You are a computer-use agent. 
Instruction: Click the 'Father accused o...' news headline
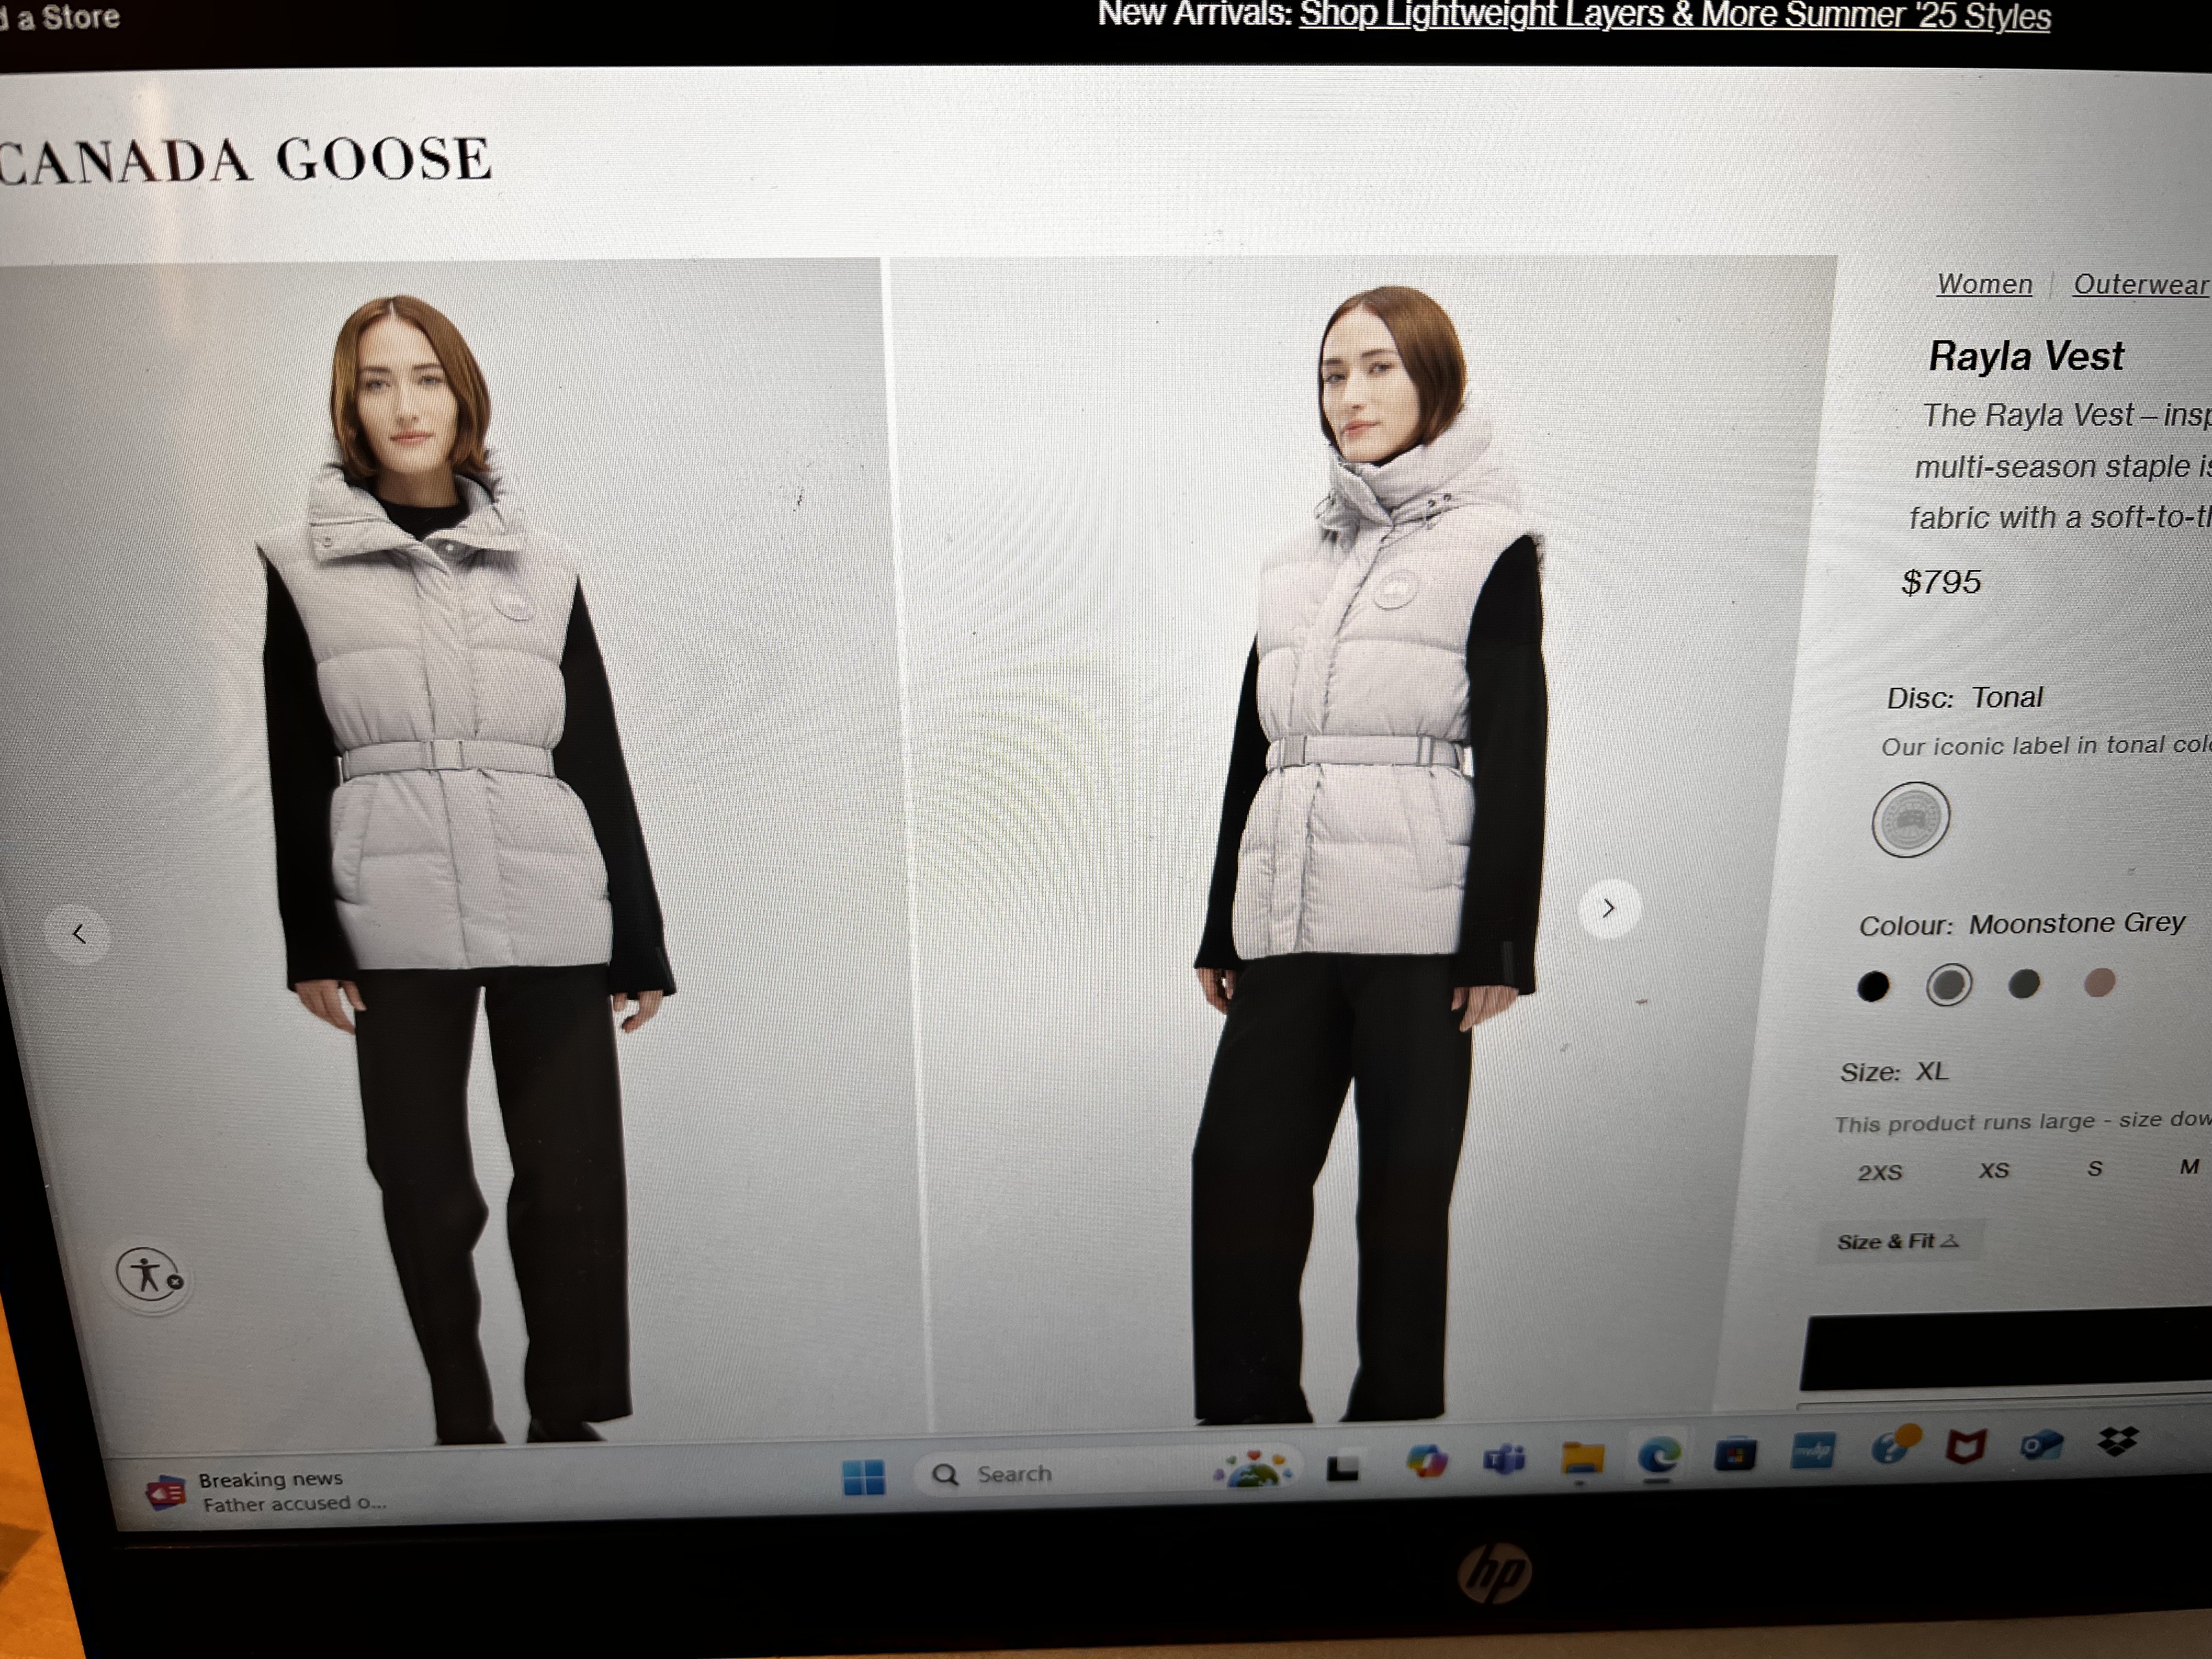tap(294, 1503)
